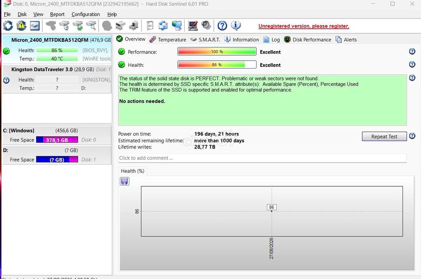Click the Unregistered version please register link
The width and height of the screenshot is (421, 279).
[304, 26]
